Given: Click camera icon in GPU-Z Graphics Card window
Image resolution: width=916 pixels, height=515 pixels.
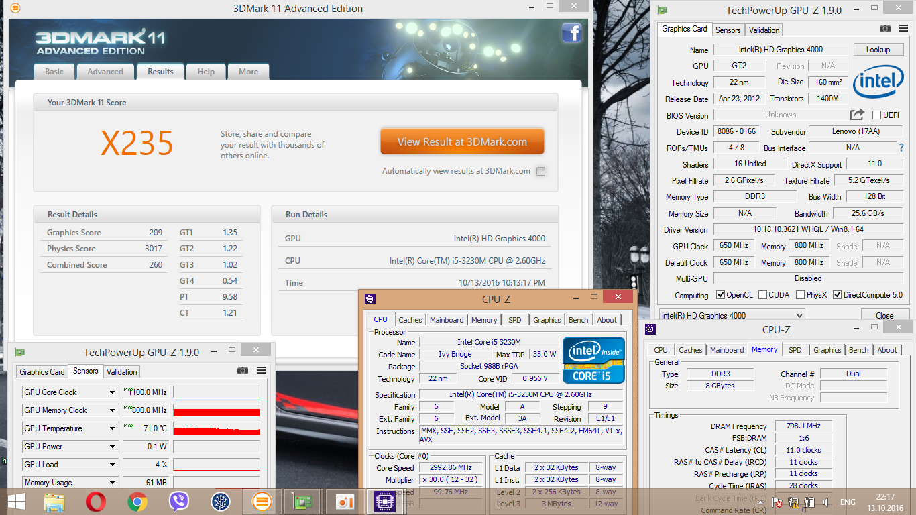Looking at the screenshot, I should pyautogui.click(x=885, y=28).
